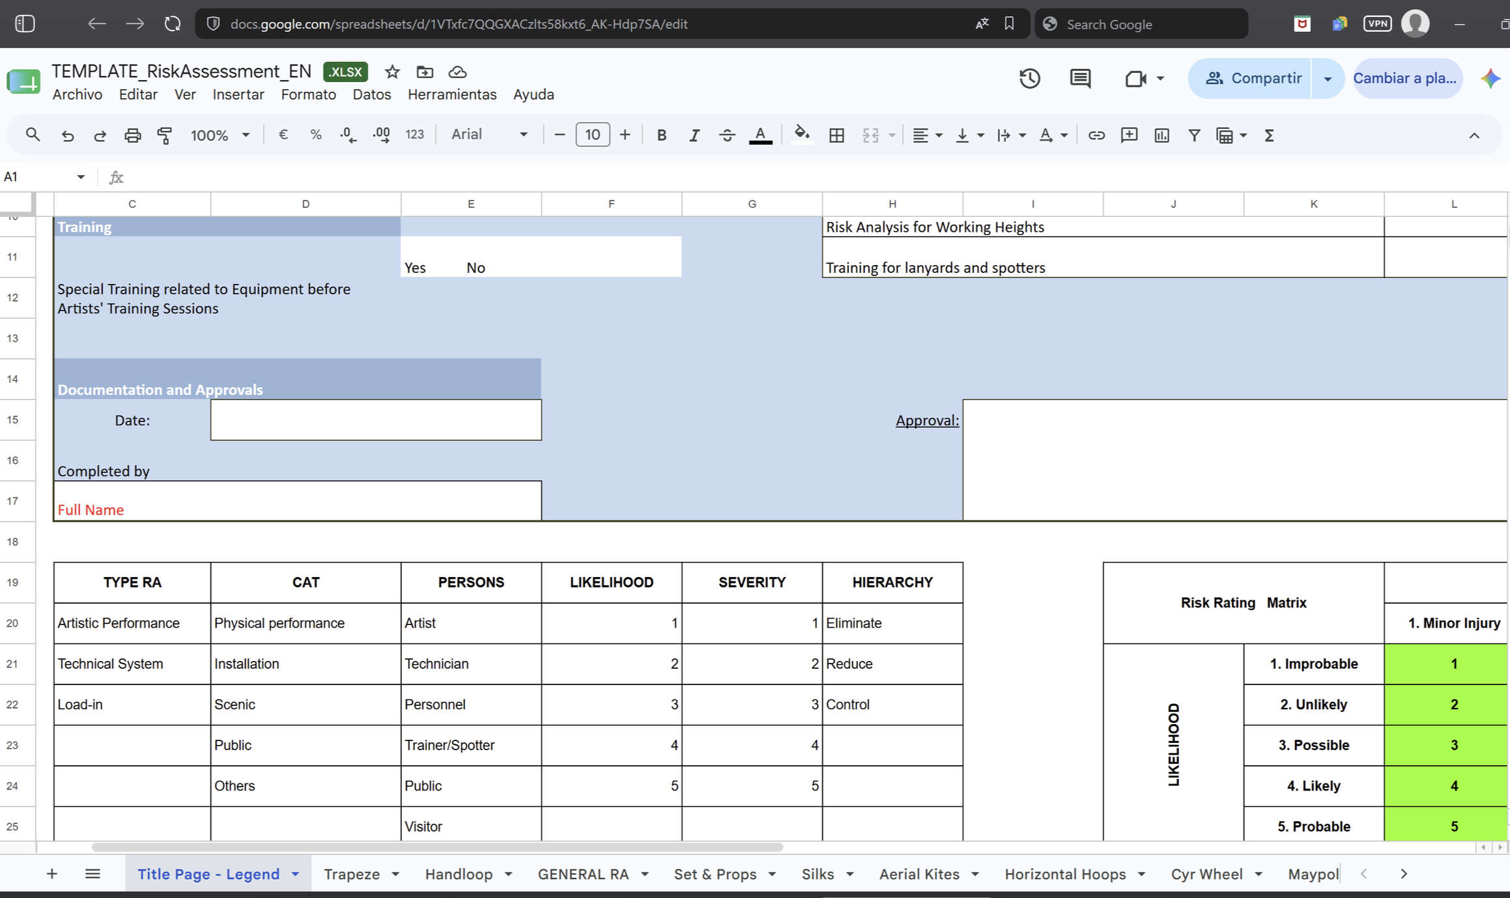The width and height of the screenshot is (1510, 898).
Task: Open the VPN browser extension
Action: [1377, 24]
